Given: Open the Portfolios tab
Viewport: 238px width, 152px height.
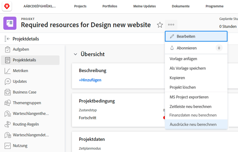Looking at the screenshot, I should pos(110,6).
